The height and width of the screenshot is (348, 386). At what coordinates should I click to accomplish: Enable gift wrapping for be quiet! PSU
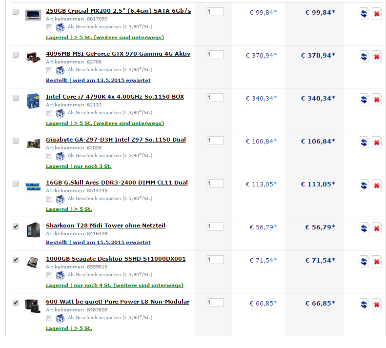coord(49,318)
